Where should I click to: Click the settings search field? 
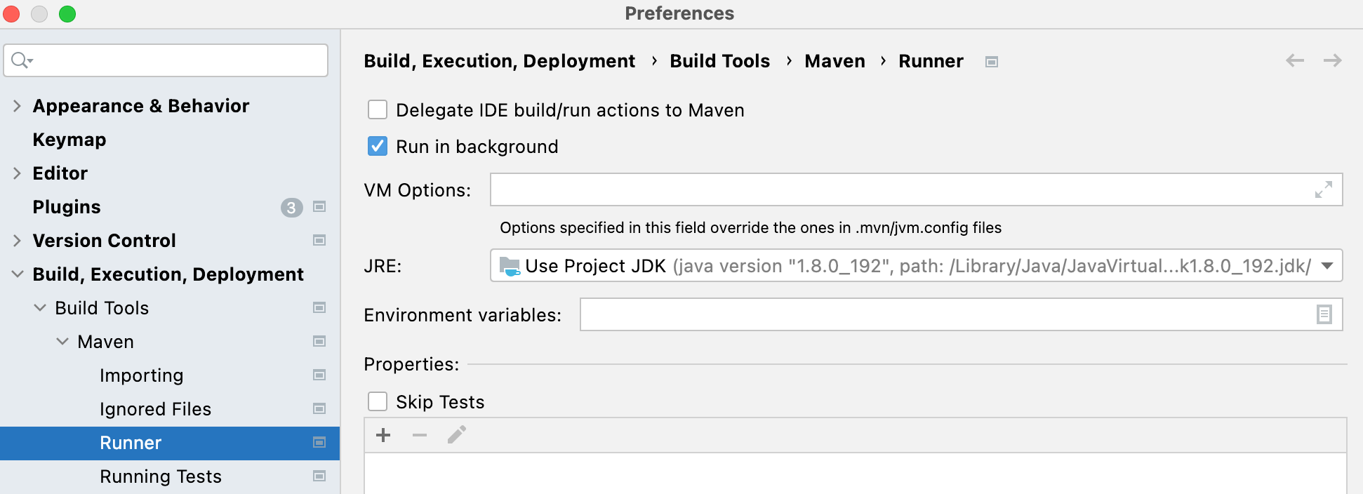[x=175, y=60]
